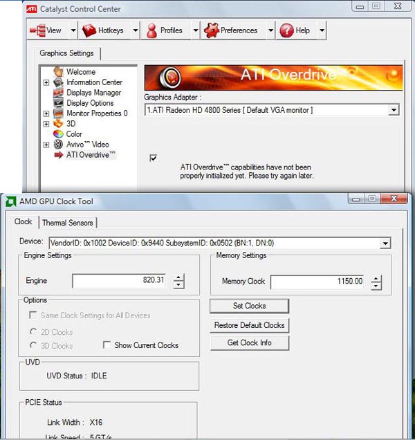The height and width of the screenshot is (440, 415).
Task: Click the Get Clock Info button
Action: point(250,343)
